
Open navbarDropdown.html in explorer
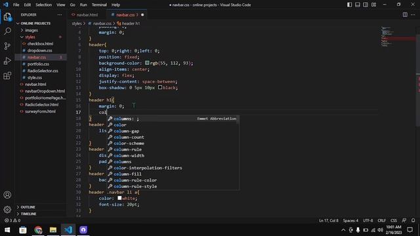(x=45, y=91)
